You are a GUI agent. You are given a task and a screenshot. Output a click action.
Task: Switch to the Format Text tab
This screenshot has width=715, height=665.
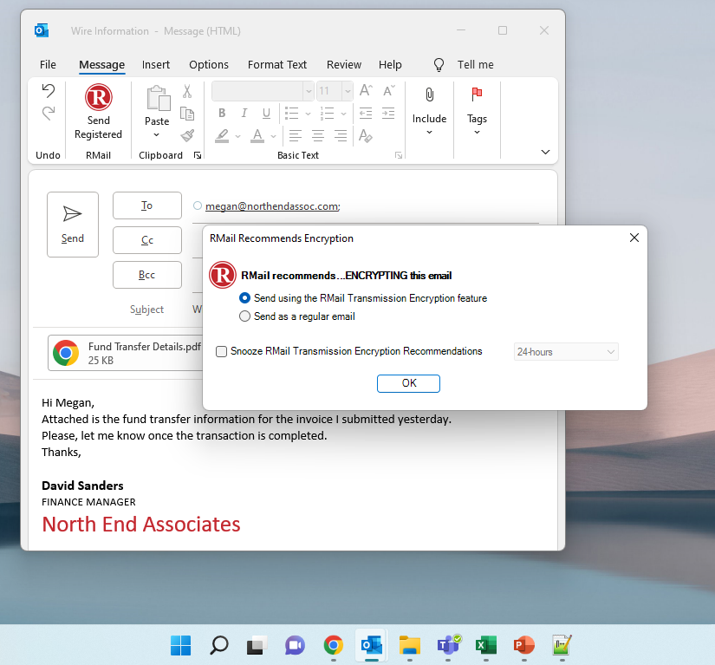click(x=277, y=65)
